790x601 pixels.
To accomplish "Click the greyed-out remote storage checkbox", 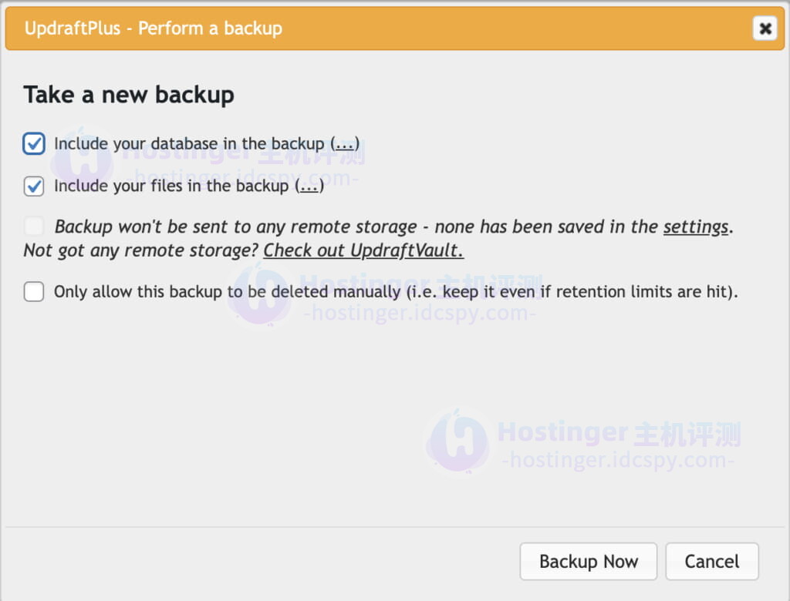I will point(34,227).
